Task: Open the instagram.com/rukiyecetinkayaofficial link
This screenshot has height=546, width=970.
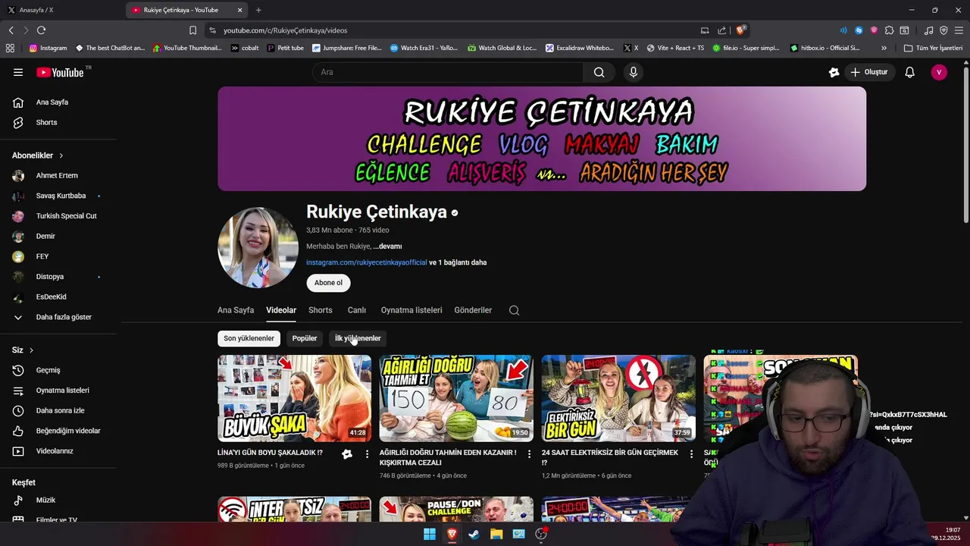Action: (x=367, y=262)
